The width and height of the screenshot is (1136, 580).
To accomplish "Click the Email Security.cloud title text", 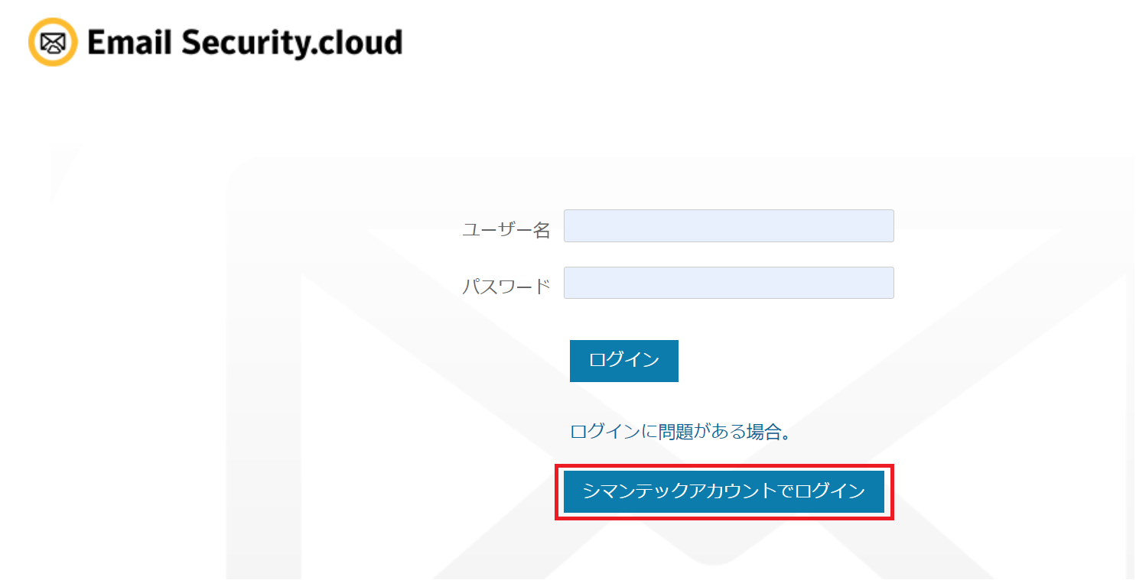I will coord(245,43).
